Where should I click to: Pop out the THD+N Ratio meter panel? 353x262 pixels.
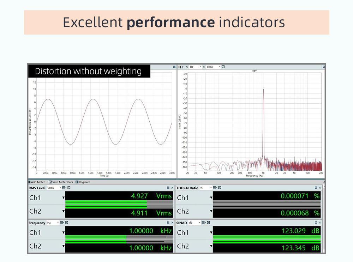[316, 188]
